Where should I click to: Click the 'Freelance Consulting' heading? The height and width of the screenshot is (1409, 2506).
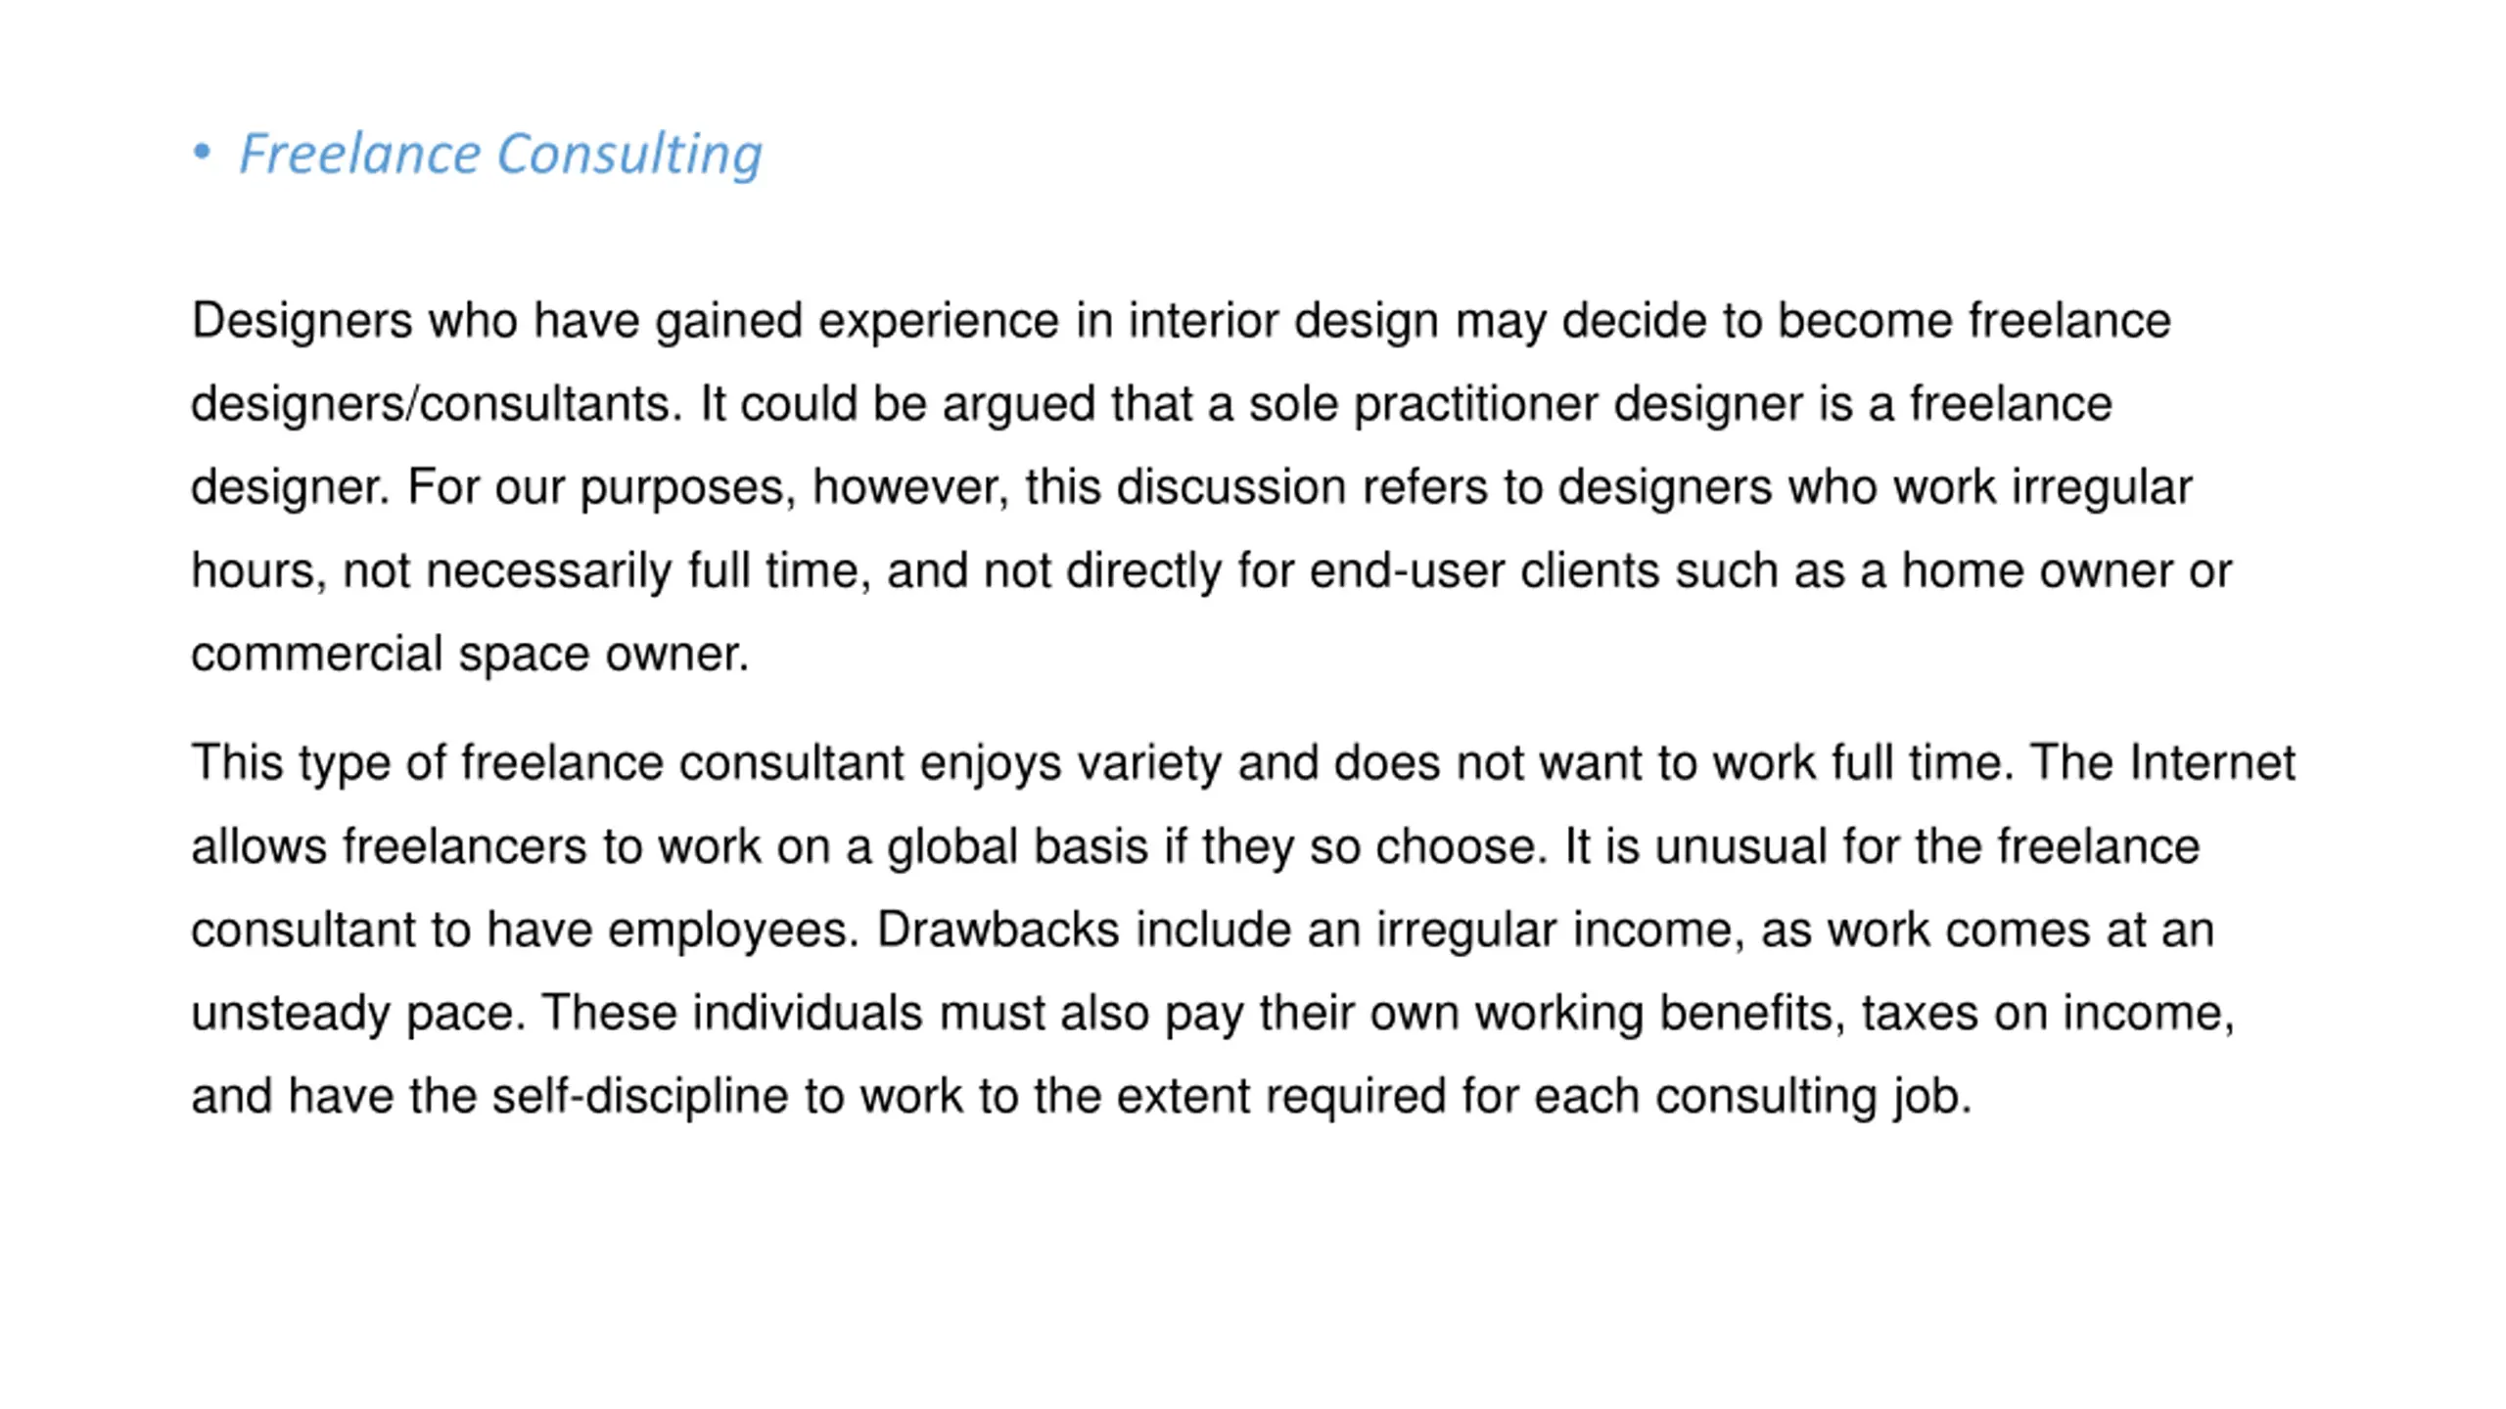(x=500, y=155)
